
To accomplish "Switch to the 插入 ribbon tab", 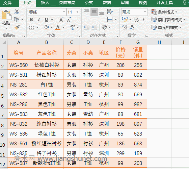I will tap(45, 3).
